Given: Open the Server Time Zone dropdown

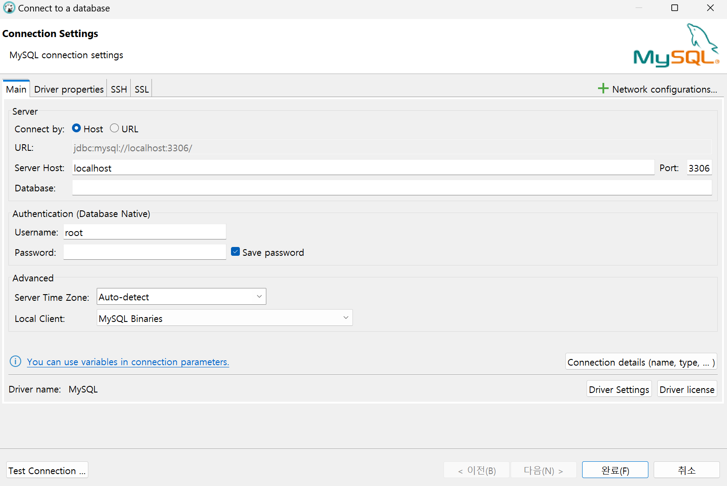Looking at the screenshot, I should click(x=259, y=296).
